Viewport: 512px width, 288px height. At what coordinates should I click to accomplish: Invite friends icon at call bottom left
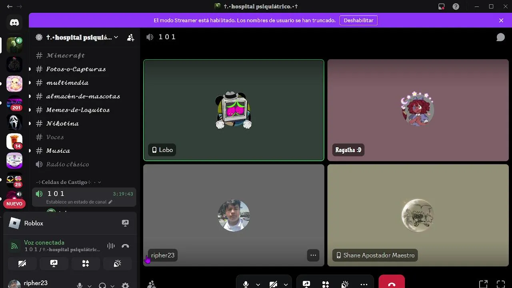point(151,284)
